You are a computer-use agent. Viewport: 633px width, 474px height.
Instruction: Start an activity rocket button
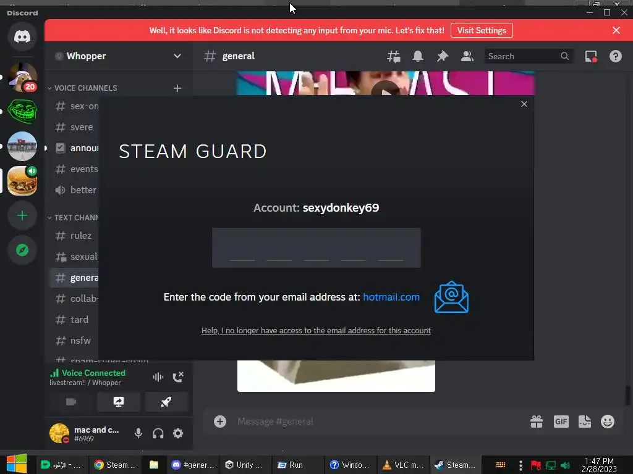tap(166, 402)
